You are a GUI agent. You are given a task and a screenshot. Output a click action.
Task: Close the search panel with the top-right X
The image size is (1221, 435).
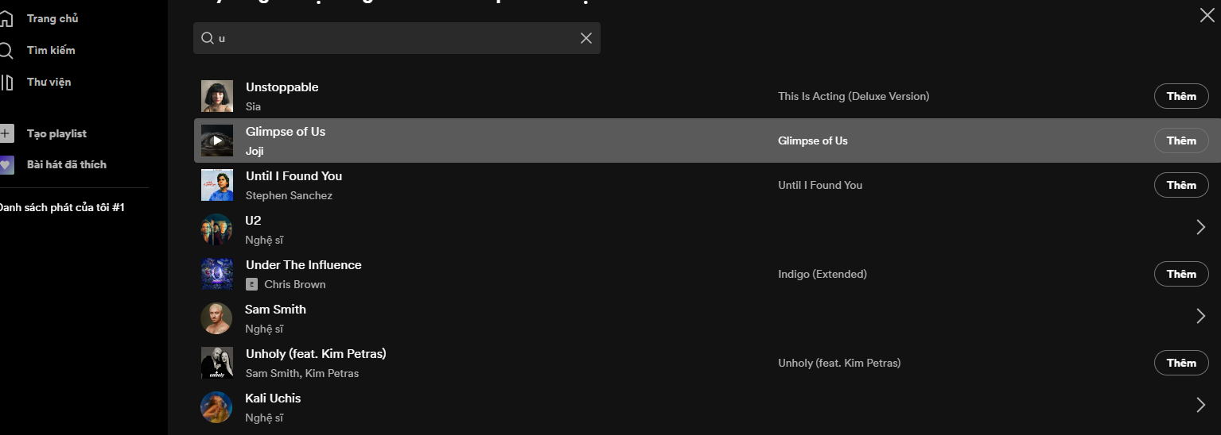1207,14
